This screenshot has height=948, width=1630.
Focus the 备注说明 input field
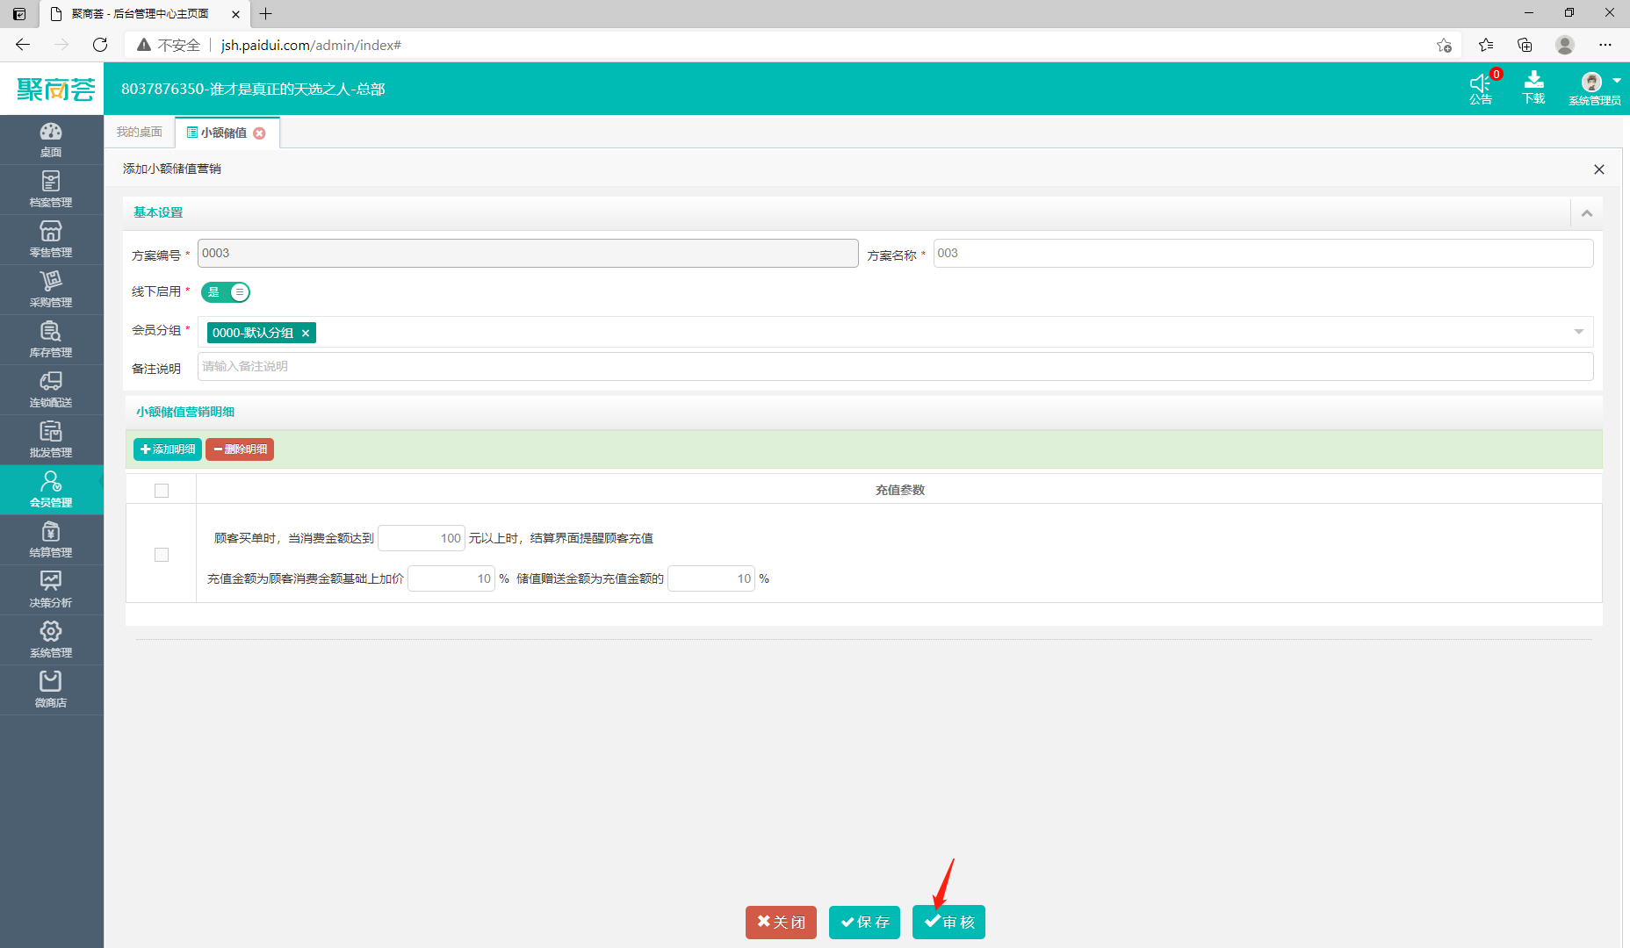coord(895,367)
